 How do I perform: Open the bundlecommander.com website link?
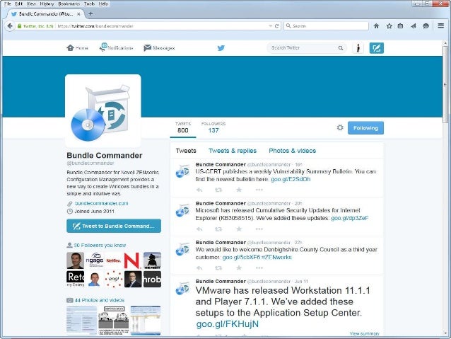point(102,203)
